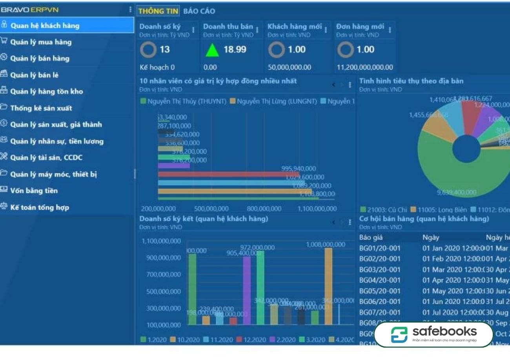The width and height of the screenshot is (510, 357).
Task: Toggle the 2.2020 legend entry
Action: pyautogui.click(x=282, y=339)
